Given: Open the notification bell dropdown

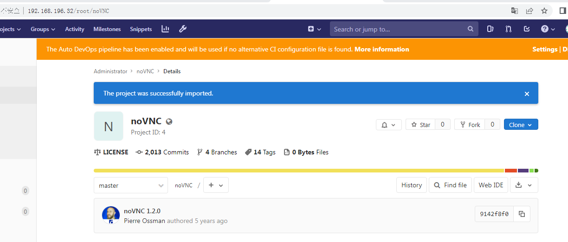Looking at the screenshot, I should [x=389, y=125].
